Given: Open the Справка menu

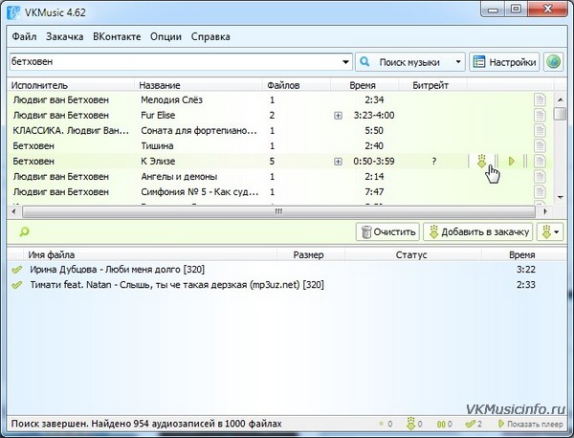Looking at the screenshot, I should tap(210, 36).
